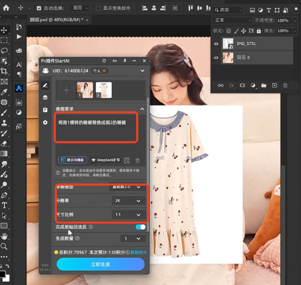
Task: Select the Eraser tool
Action: pos(4,143)
